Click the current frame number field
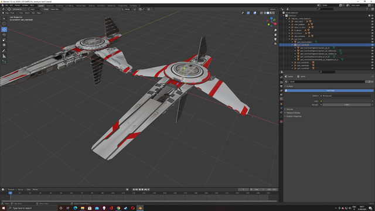Image resolution: width=375 pixels, height=211 pixels. 244,189
